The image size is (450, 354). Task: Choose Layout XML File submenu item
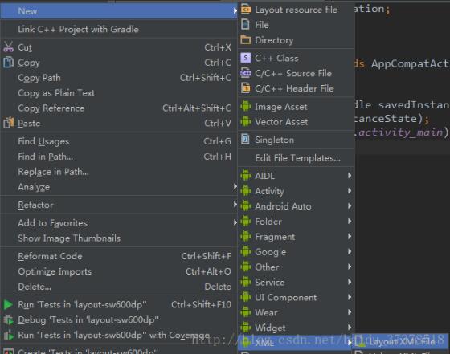[401, 341]
